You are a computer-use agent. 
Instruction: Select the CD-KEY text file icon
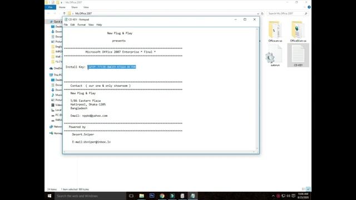(298, 56)
